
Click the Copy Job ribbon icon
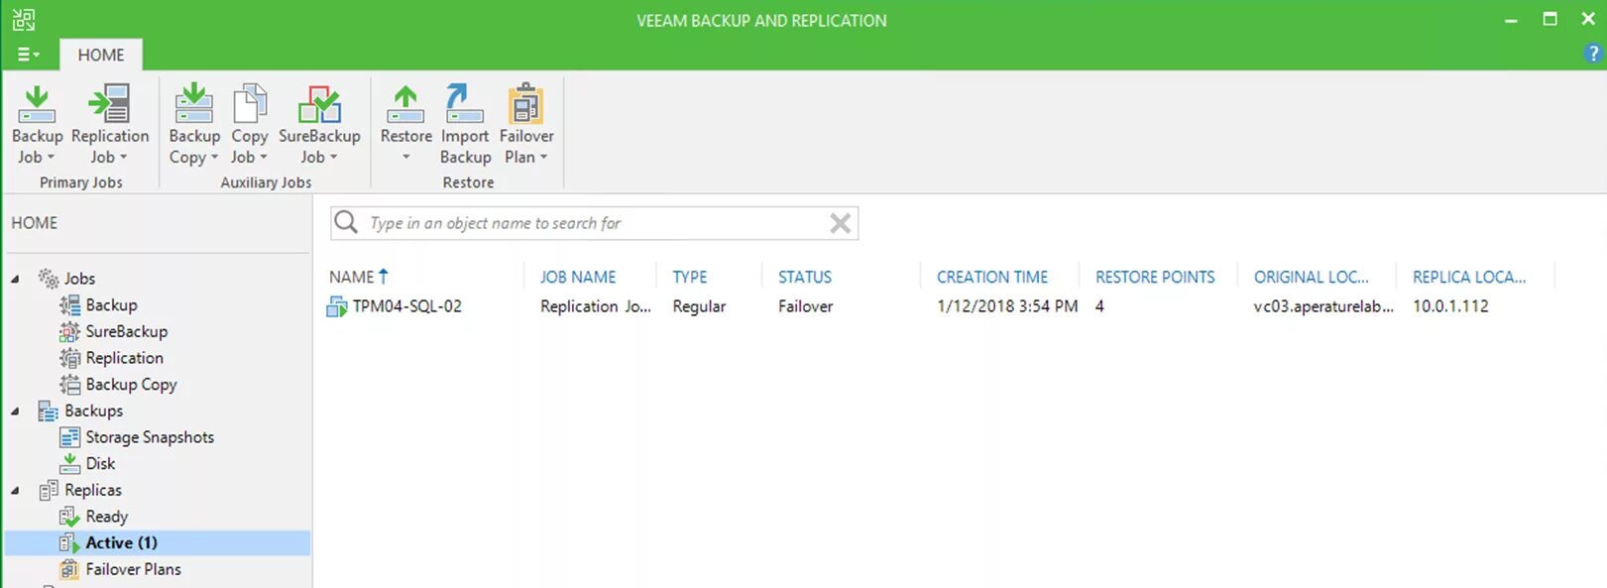[250, 103]
